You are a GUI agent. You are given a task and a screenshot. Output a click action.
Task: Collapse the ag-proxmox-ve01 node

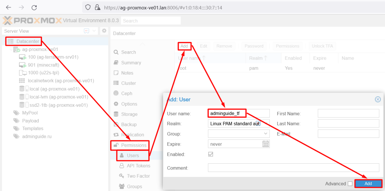(12, 49)
